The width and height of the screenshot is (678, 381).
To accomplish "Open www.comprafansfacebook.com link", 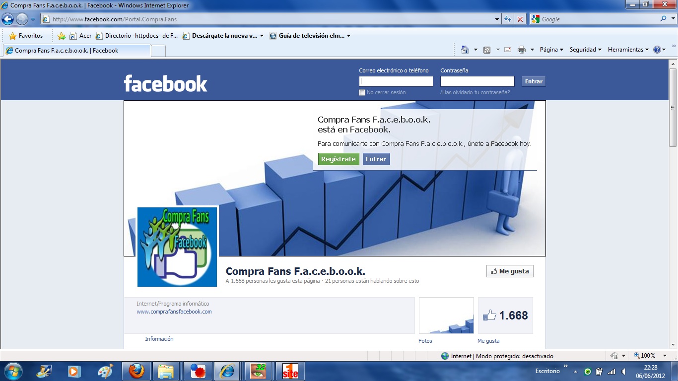I will 174,312.
